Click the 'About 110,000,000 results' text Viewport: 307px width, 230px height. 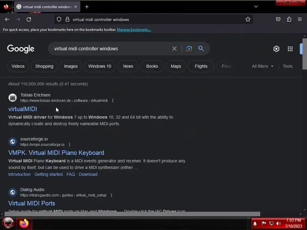[48, 84]
